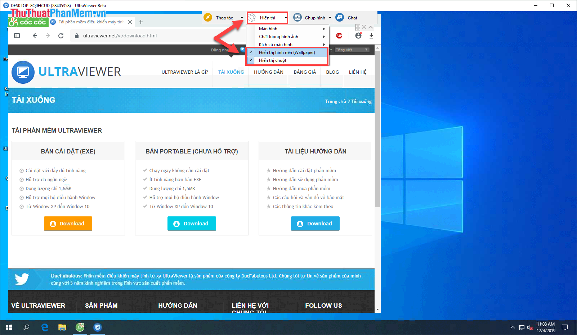The width and height of the screenshot is (577, 335).
Task: Open HƯỚNG DẪN navigation item
Action: coord(269,72)
